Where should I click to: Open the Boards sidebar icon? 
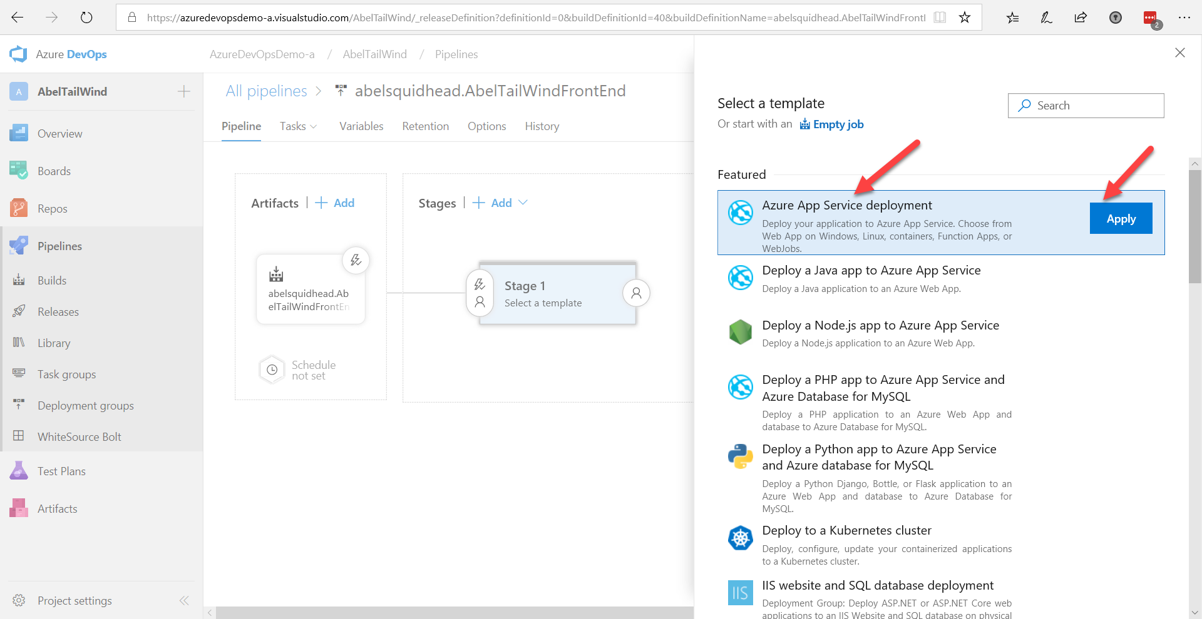click(x=19, y=171)
